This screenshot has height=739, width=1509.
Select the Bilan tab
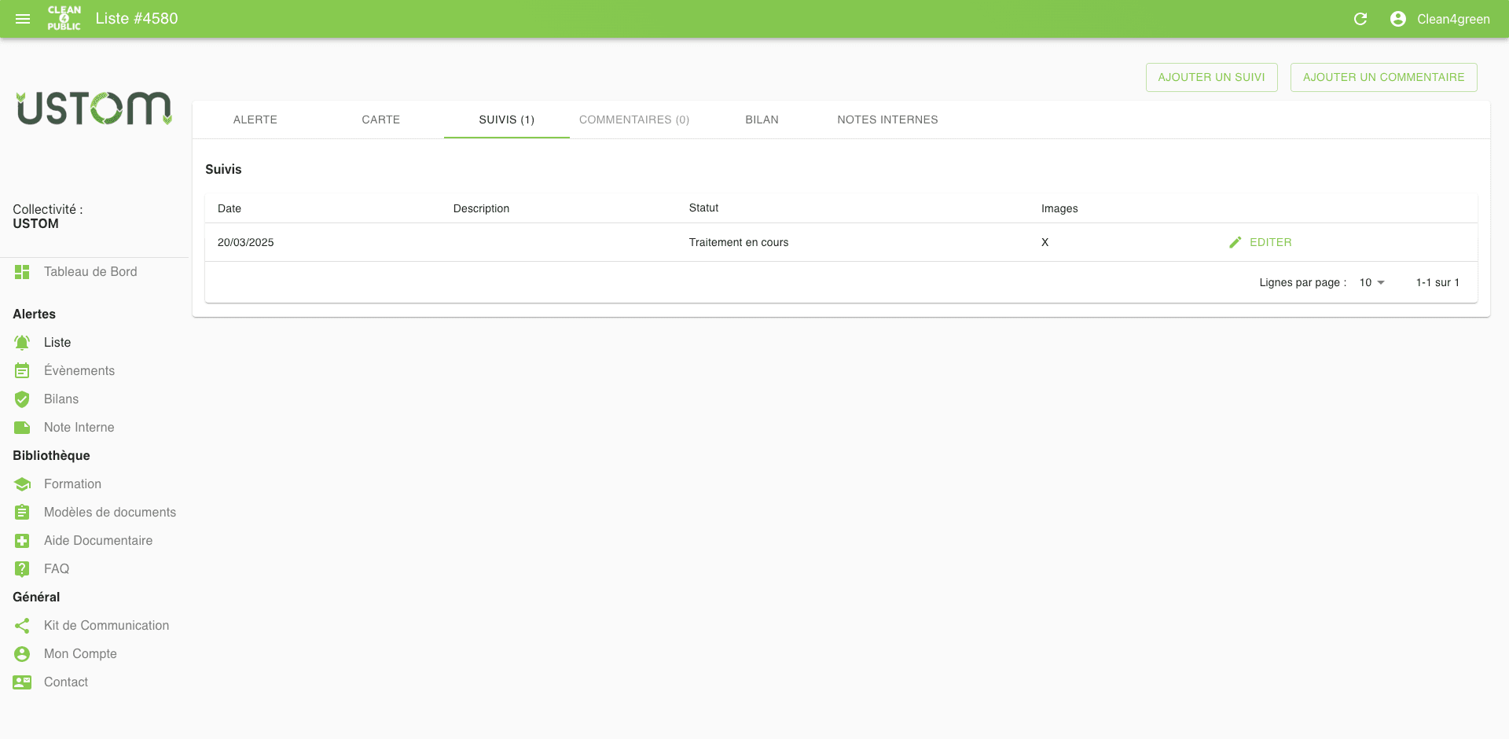click(x=762, y=119)
